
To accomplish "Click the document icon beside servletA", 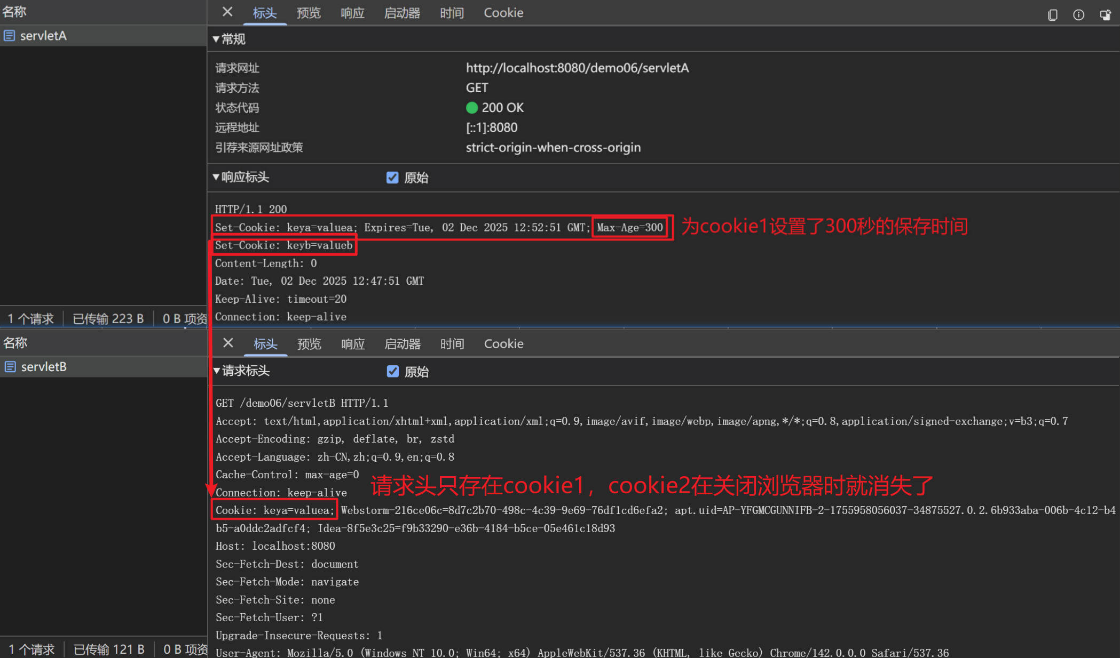I will coord(9,35).
